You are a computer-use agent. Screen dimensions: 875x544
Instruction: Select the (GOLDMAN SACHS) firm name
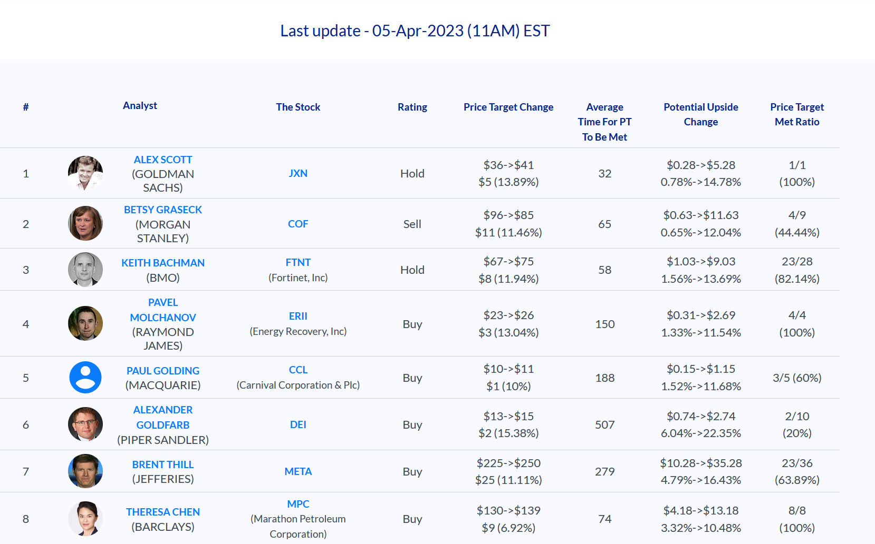163,181
